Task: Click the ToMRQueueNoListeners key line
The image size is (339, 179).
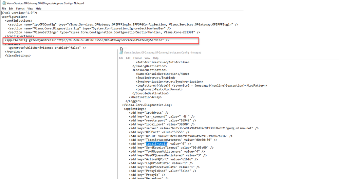Action: [x=167, y=152]
